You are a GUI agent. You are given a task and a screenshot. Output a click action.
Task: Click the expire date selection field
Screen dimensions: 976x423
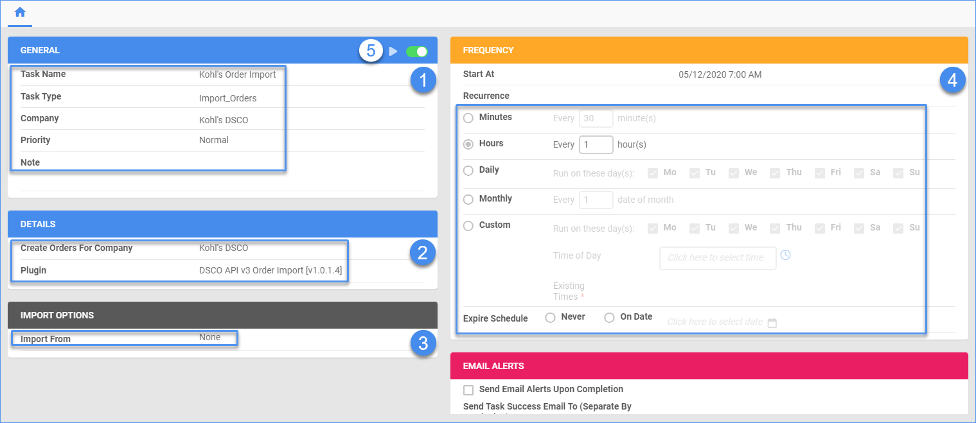[x=715, y=322]
